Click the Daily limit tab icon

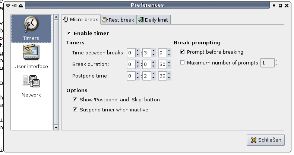[140, 20]
